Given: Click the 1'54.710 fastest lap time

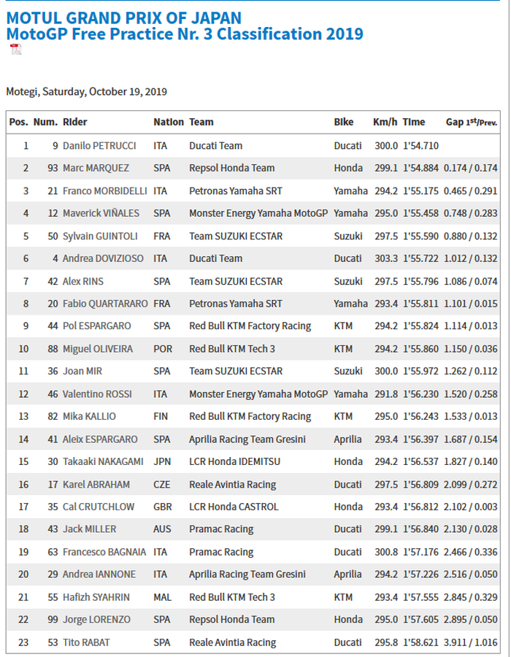Looking at the screenshot, I should point(420,146).
